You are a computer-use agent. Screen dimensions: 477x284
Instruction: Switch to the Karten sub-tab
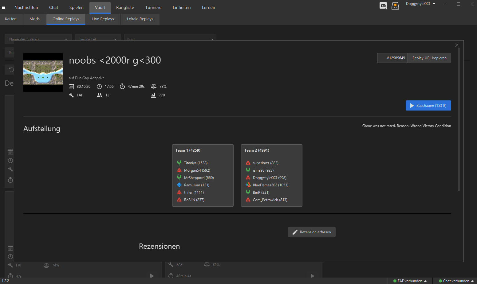(11, 19)
